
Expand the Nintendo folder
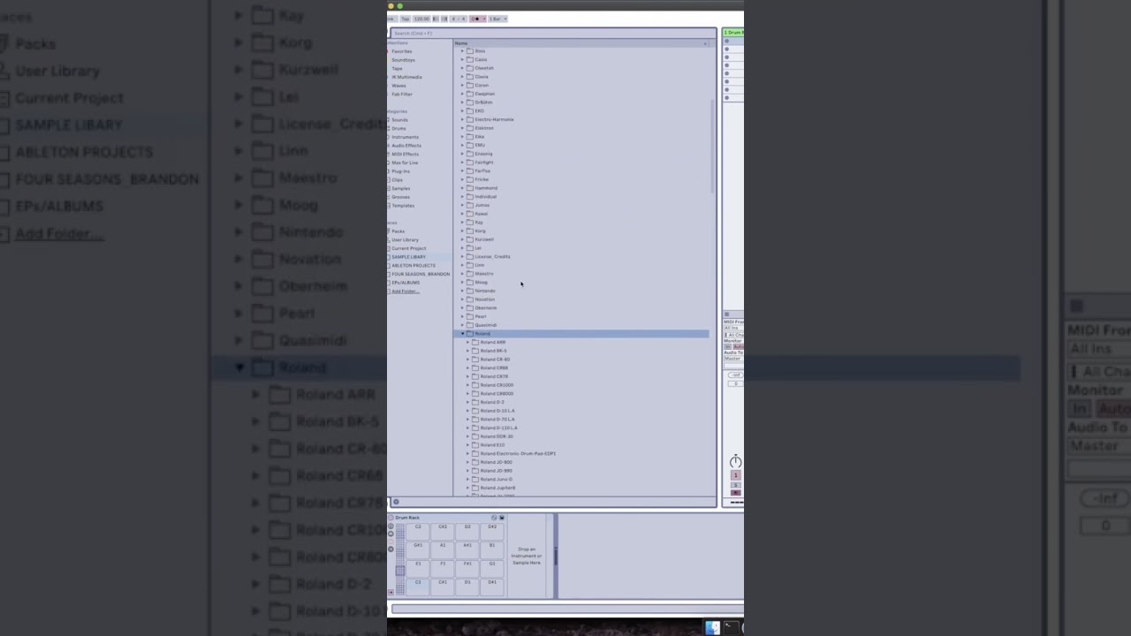coord(461,291)
